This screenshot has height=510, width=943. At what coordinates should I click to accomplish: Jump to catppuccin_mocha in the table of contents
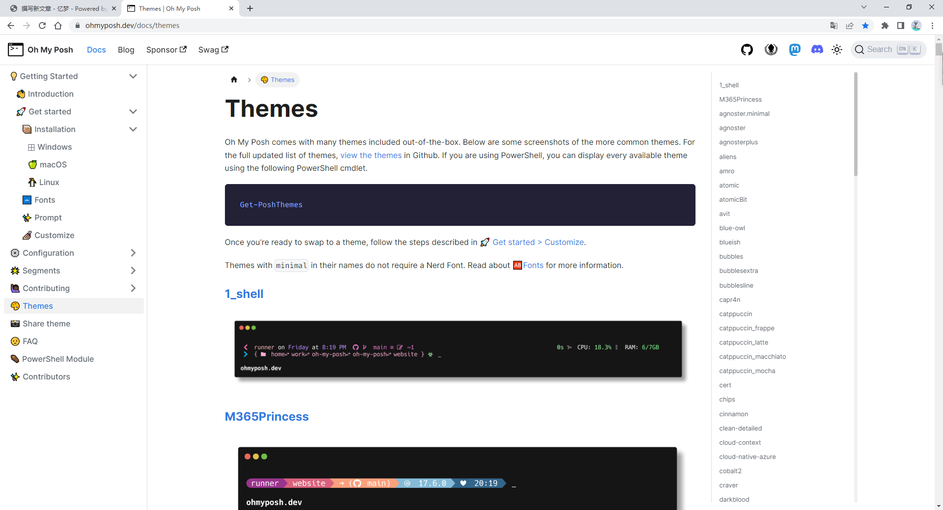pos(747,371)
